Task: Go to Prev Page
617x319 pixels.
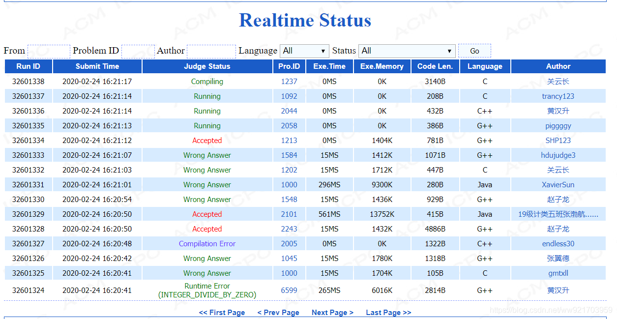Action: click(x=278, y=313)
